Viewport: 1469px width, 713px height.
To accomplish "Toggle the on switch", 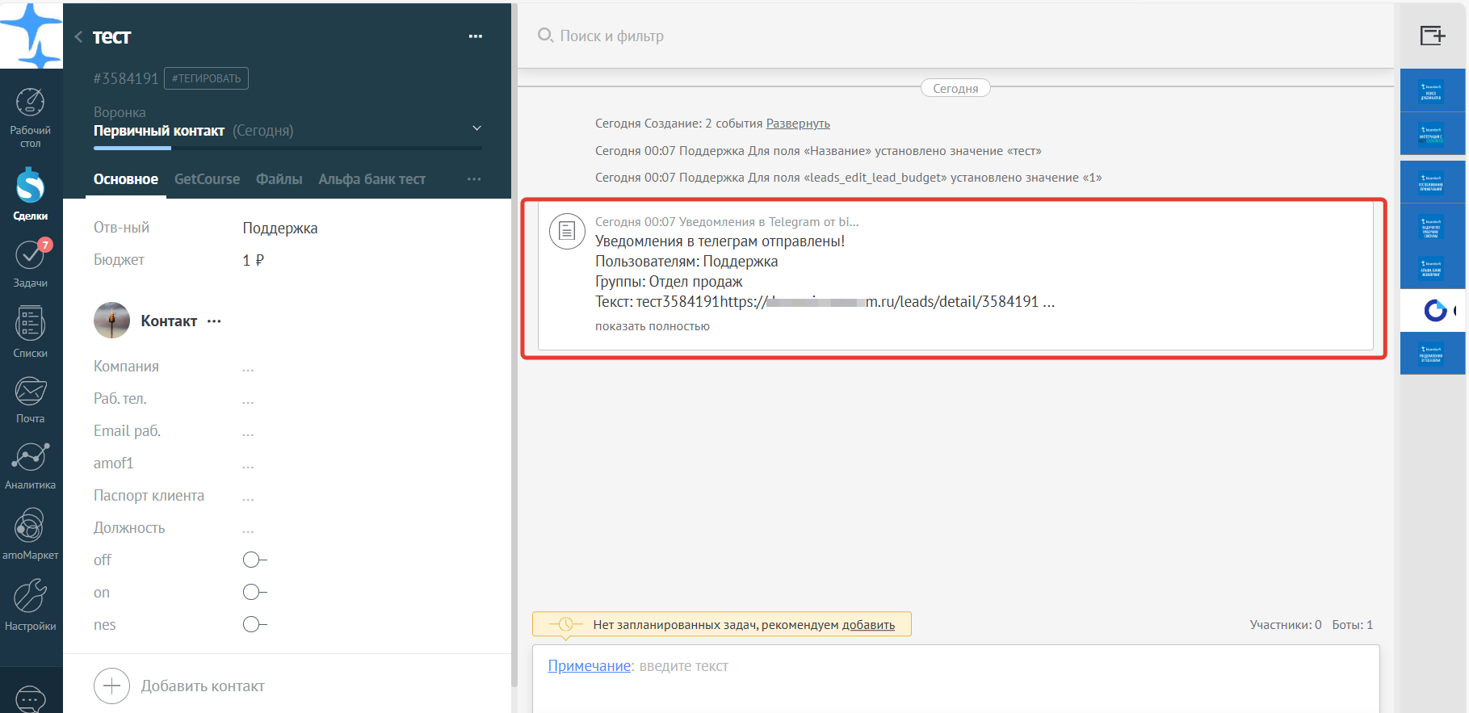I will click(x=254, y=593).
